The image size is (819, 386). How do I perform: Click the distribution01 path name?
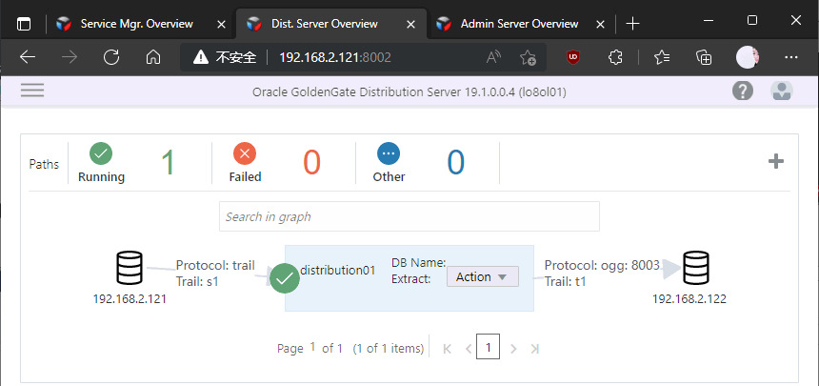tap(337, 270)
